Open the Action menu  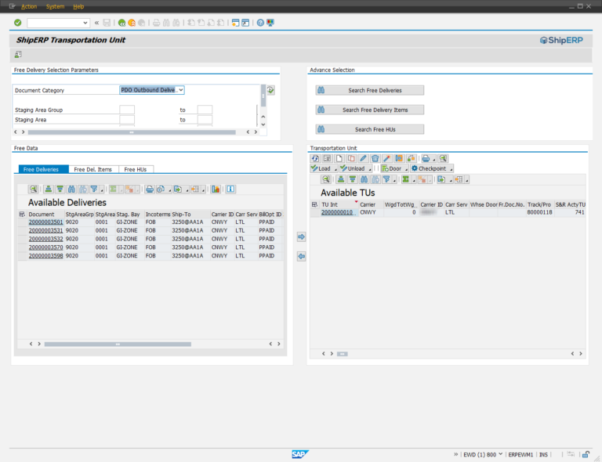(29, 6)
